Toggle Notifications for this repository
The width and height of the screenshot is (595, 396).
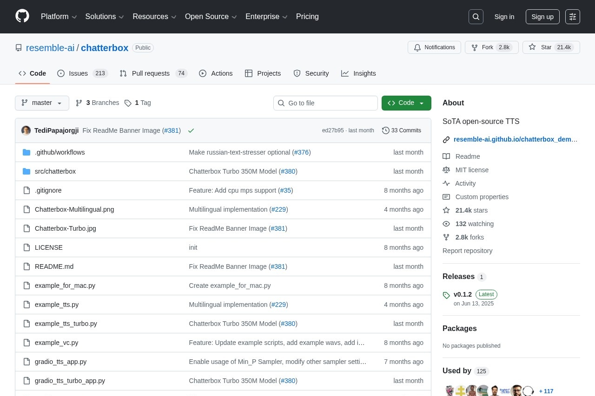point(434,47)
